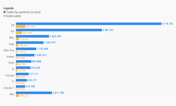Click the value 869.008
This screenshot has width=176, height=106.
tap(37, 61)
